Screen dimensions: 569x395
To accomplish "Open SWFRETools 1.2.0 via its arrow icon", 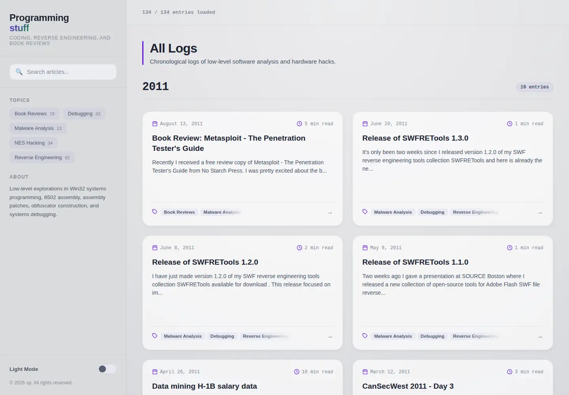I will click(x=330, y=337).
